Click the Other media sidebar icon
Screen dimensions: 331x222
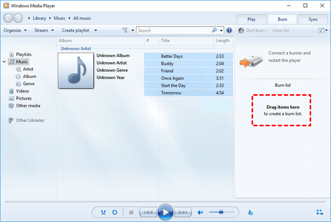11,106
